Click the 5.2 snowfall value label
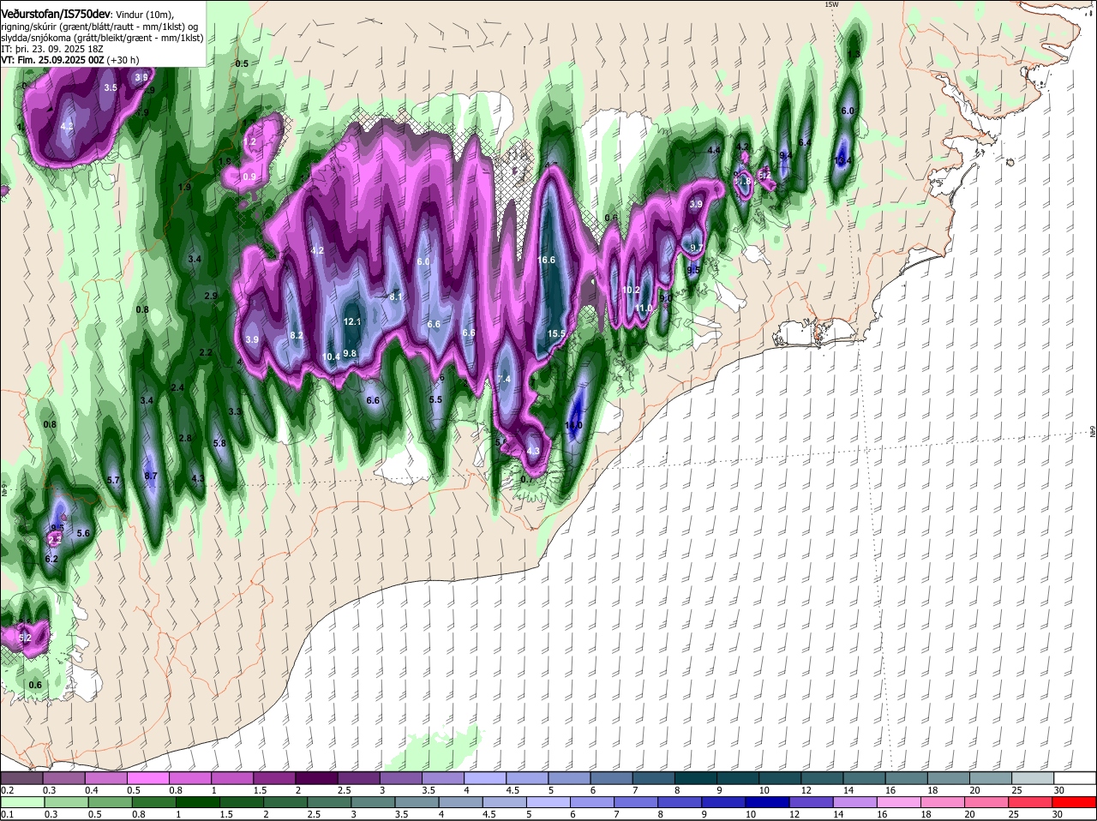The image size is (1097, 821). (x=25, y=638)
